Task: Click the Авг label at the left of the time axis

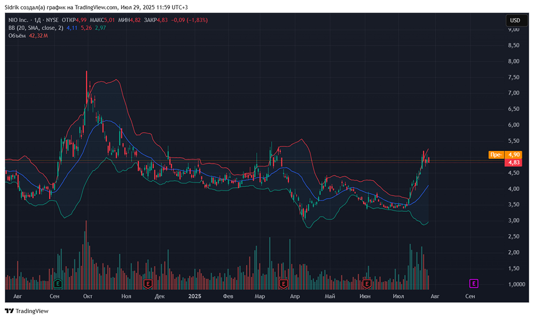Action: pyautogui.click(x=18, y=296)
